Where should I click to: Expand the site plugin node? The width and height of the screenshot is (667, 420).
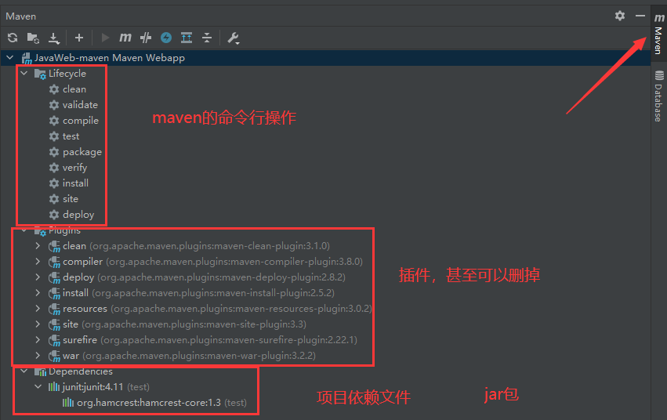38,324
